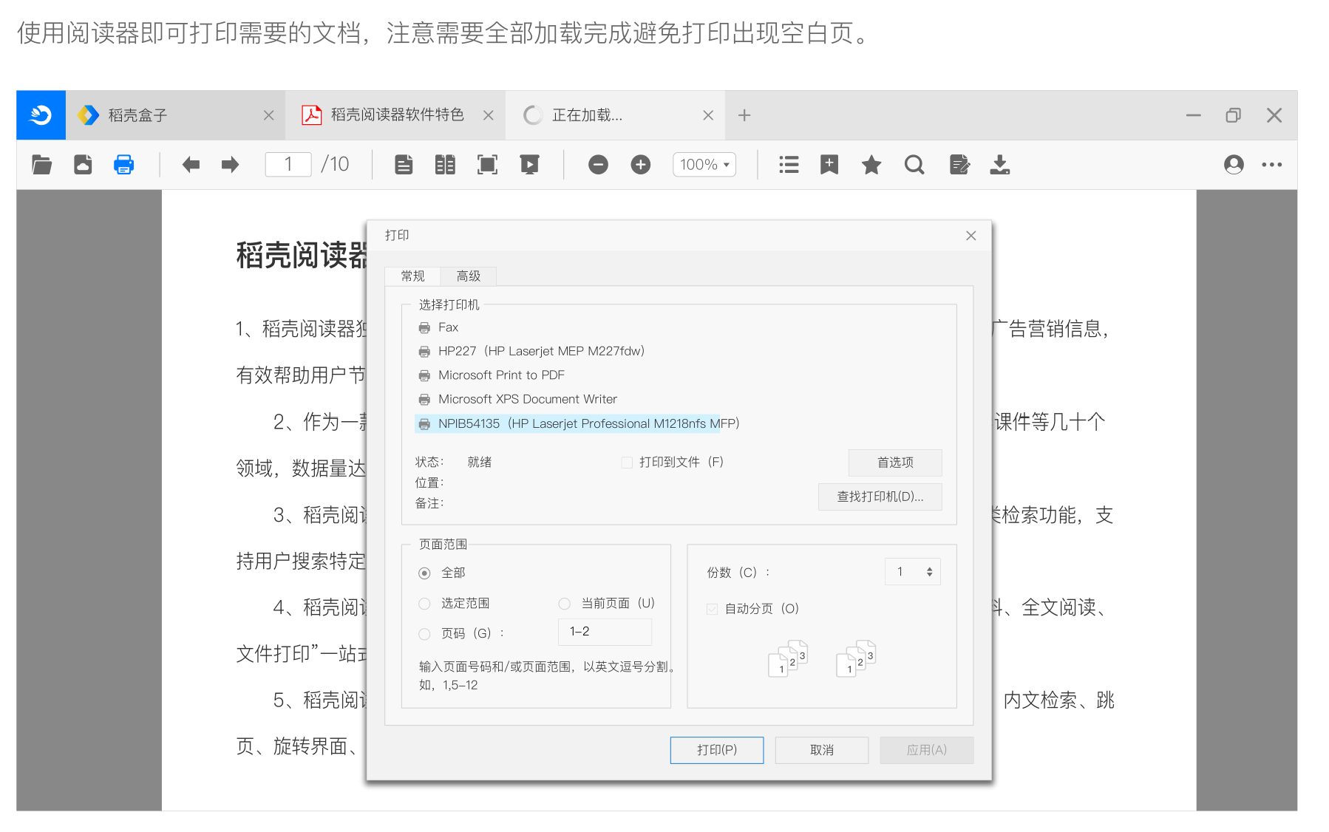
Task: Select the 高级 tab in print dialog
Action: click(x=469, y=276)
